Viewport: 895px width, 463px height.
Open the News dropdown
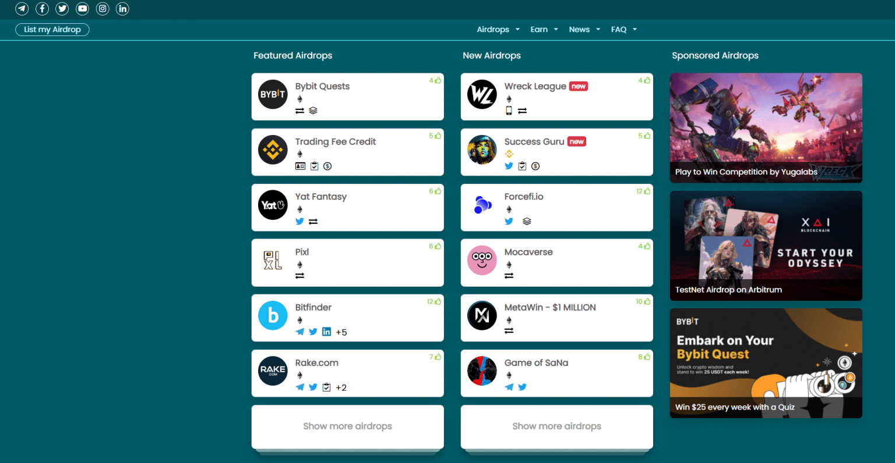tap(579, 29)
